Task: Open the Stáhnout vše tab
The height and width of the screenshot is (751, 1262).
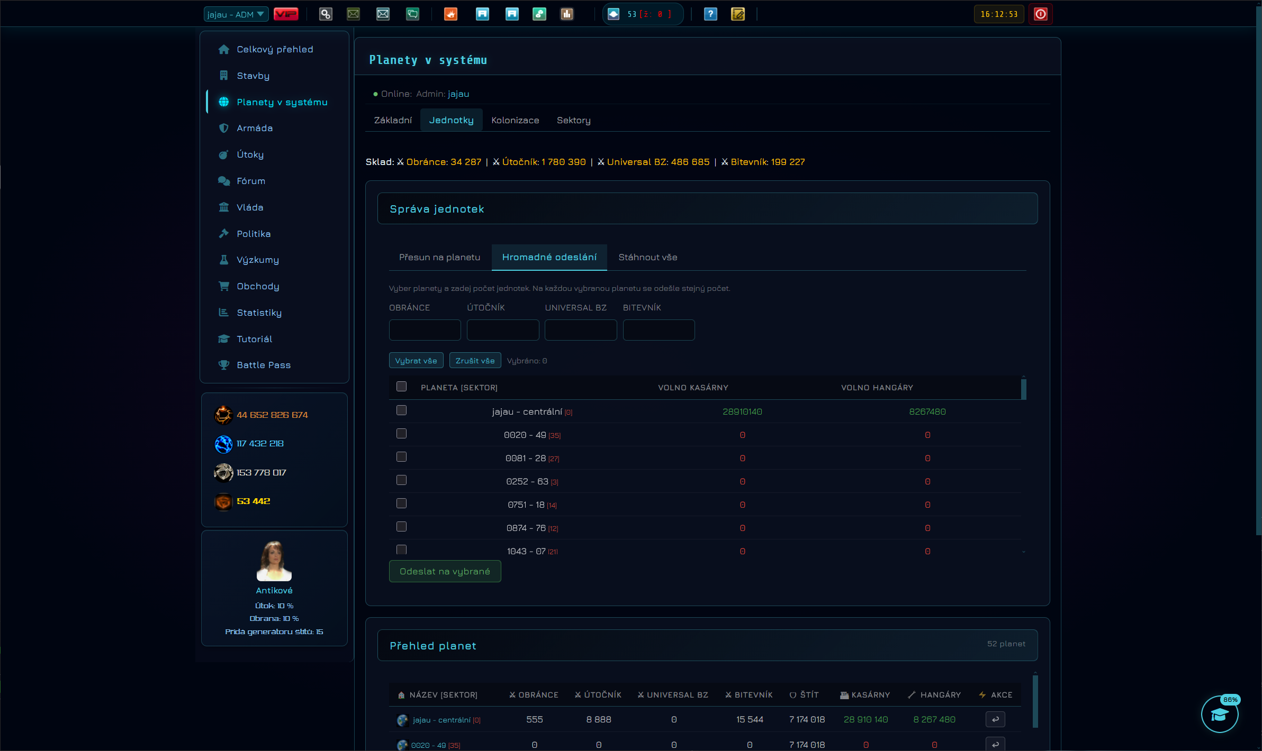Action: point(647,257)
